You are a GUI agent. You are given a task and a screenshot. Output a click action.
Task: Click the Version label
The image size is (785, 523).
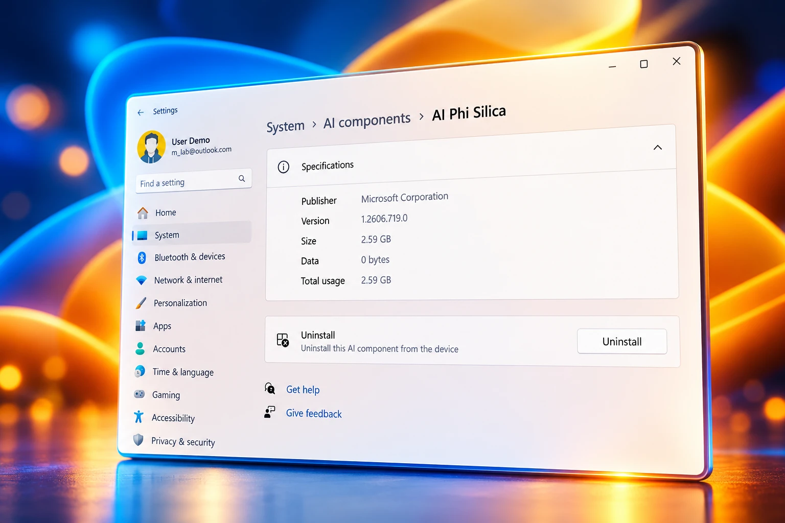315,221
